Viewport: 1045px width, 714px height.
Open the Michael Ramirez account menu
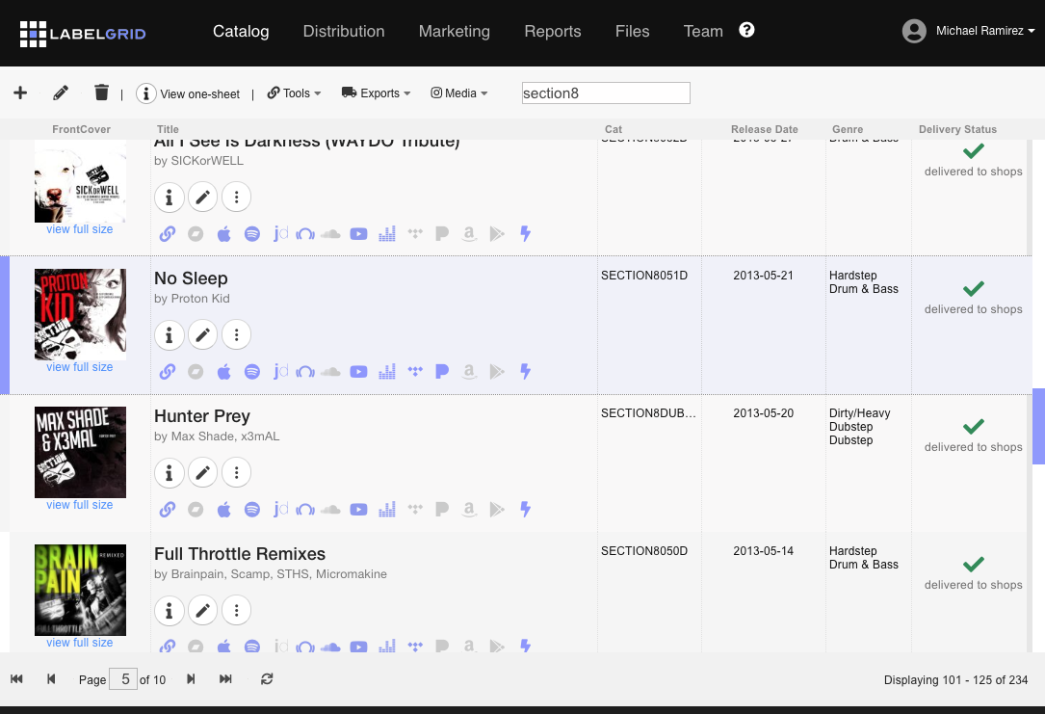coord(985,31)
